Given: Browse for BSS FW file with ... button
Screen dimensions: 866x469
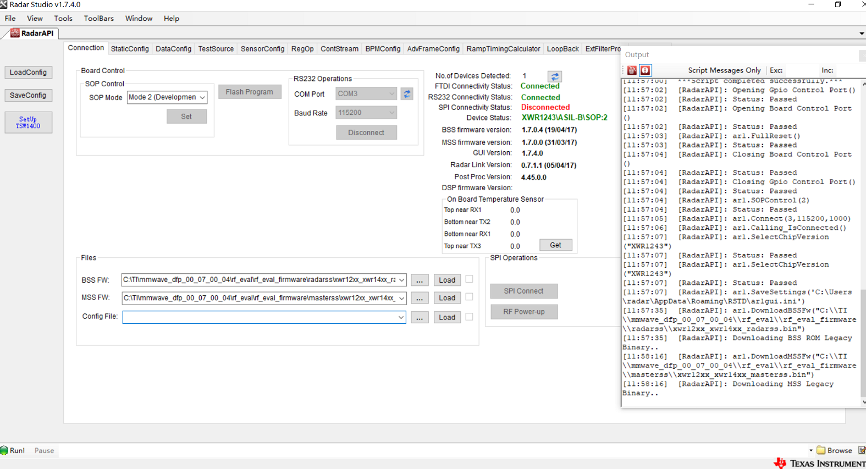Looking at the screenshot, I should tap(420, 280).
